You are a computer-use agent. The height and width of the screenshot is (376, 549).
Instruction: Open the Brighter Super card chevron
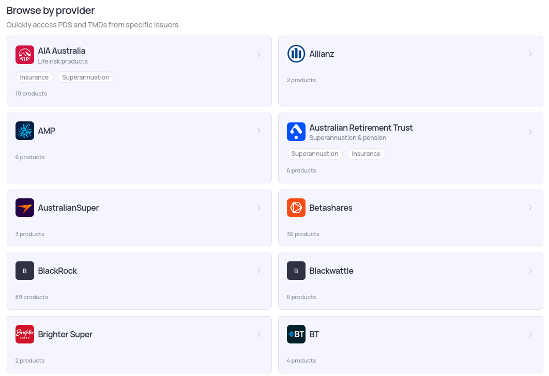click(x=259, y=334)
